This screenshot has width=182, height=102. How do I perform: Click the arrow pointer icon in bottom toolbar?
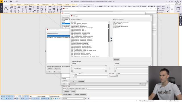2,99
